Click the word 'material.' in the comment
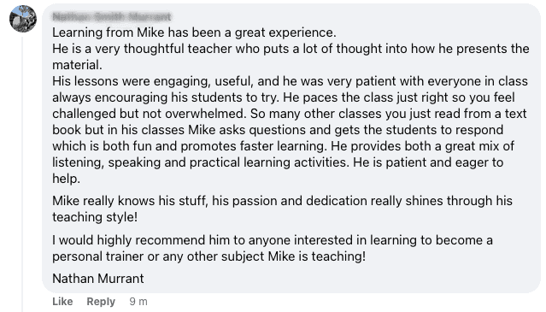Screen dimensions: 546x312 [77, 65]
